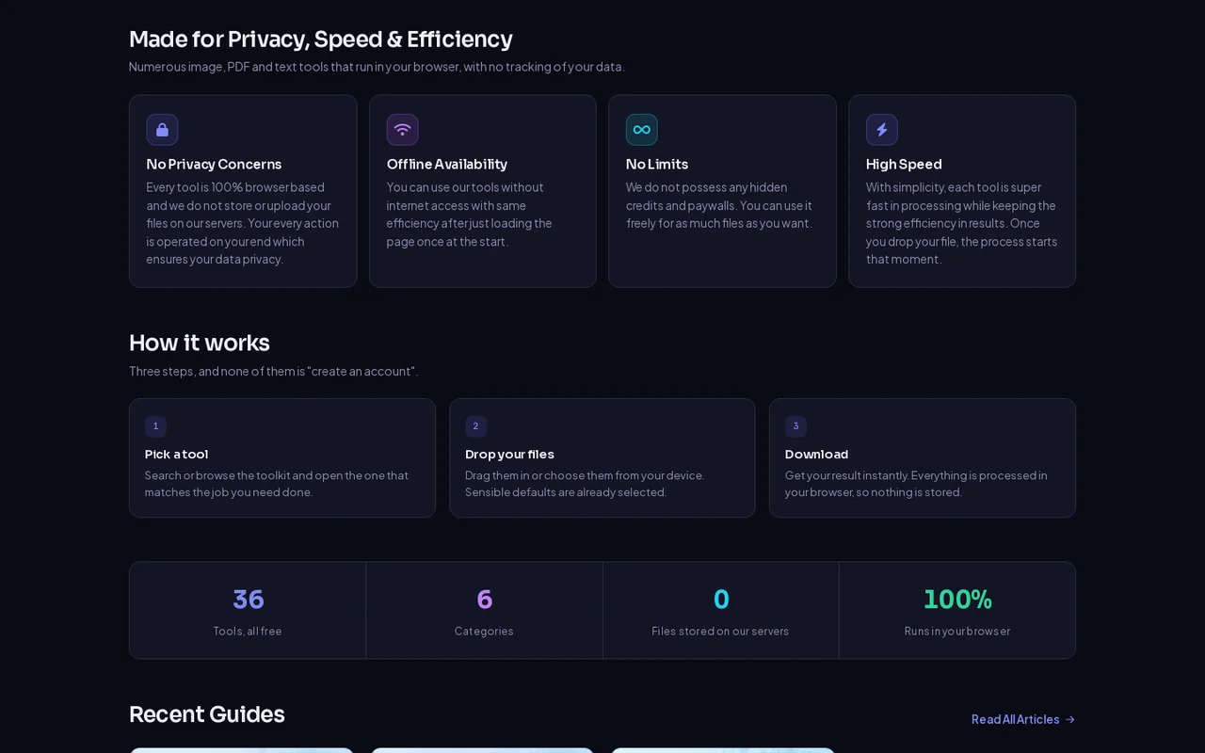The width and height of the screenshot is (1205, 753).
Task: Click the Numerous image, PDF and text tools subtitle
Action: click(377, 67)
